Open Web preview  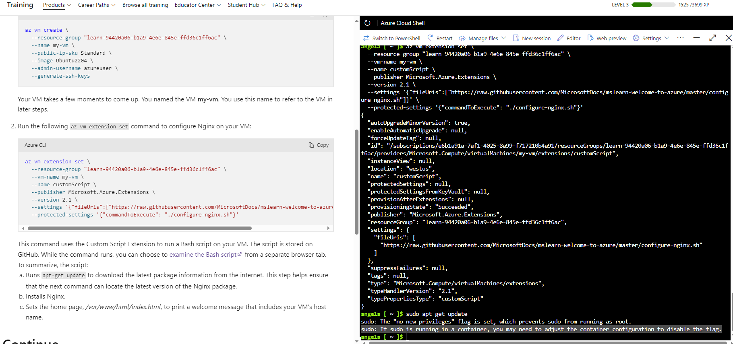(x=607, y=38)
